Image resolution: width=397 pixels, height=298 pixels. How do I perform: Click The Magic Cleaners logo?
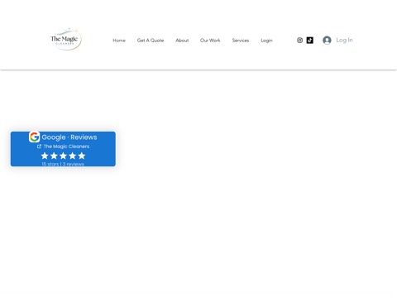(65, 39)
